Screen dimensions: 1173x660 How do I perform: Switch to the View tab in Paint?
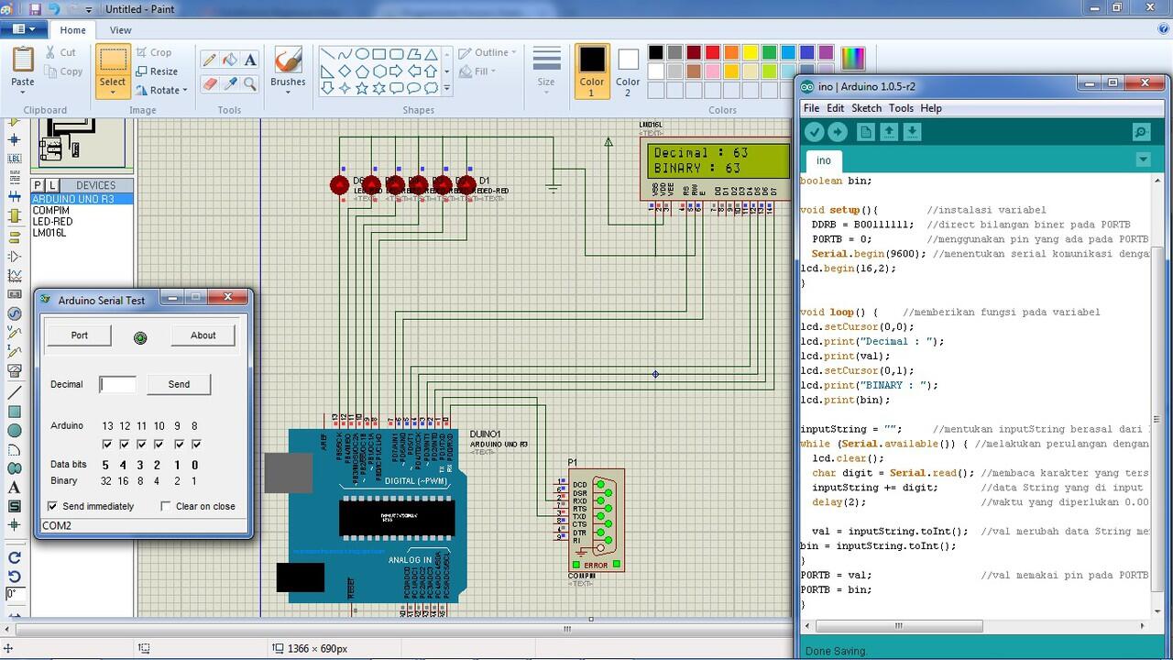(121, 30)
